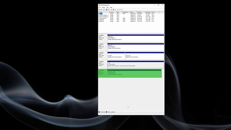
Task: Select the Disk 1 label panel
Action: (x=103, y=47)
